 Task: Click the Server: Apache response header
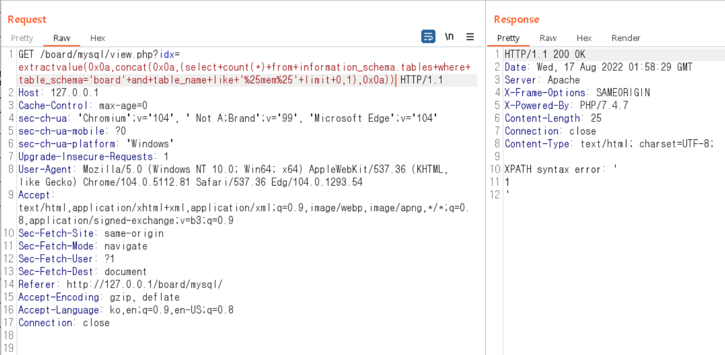(x=542, y=80)
